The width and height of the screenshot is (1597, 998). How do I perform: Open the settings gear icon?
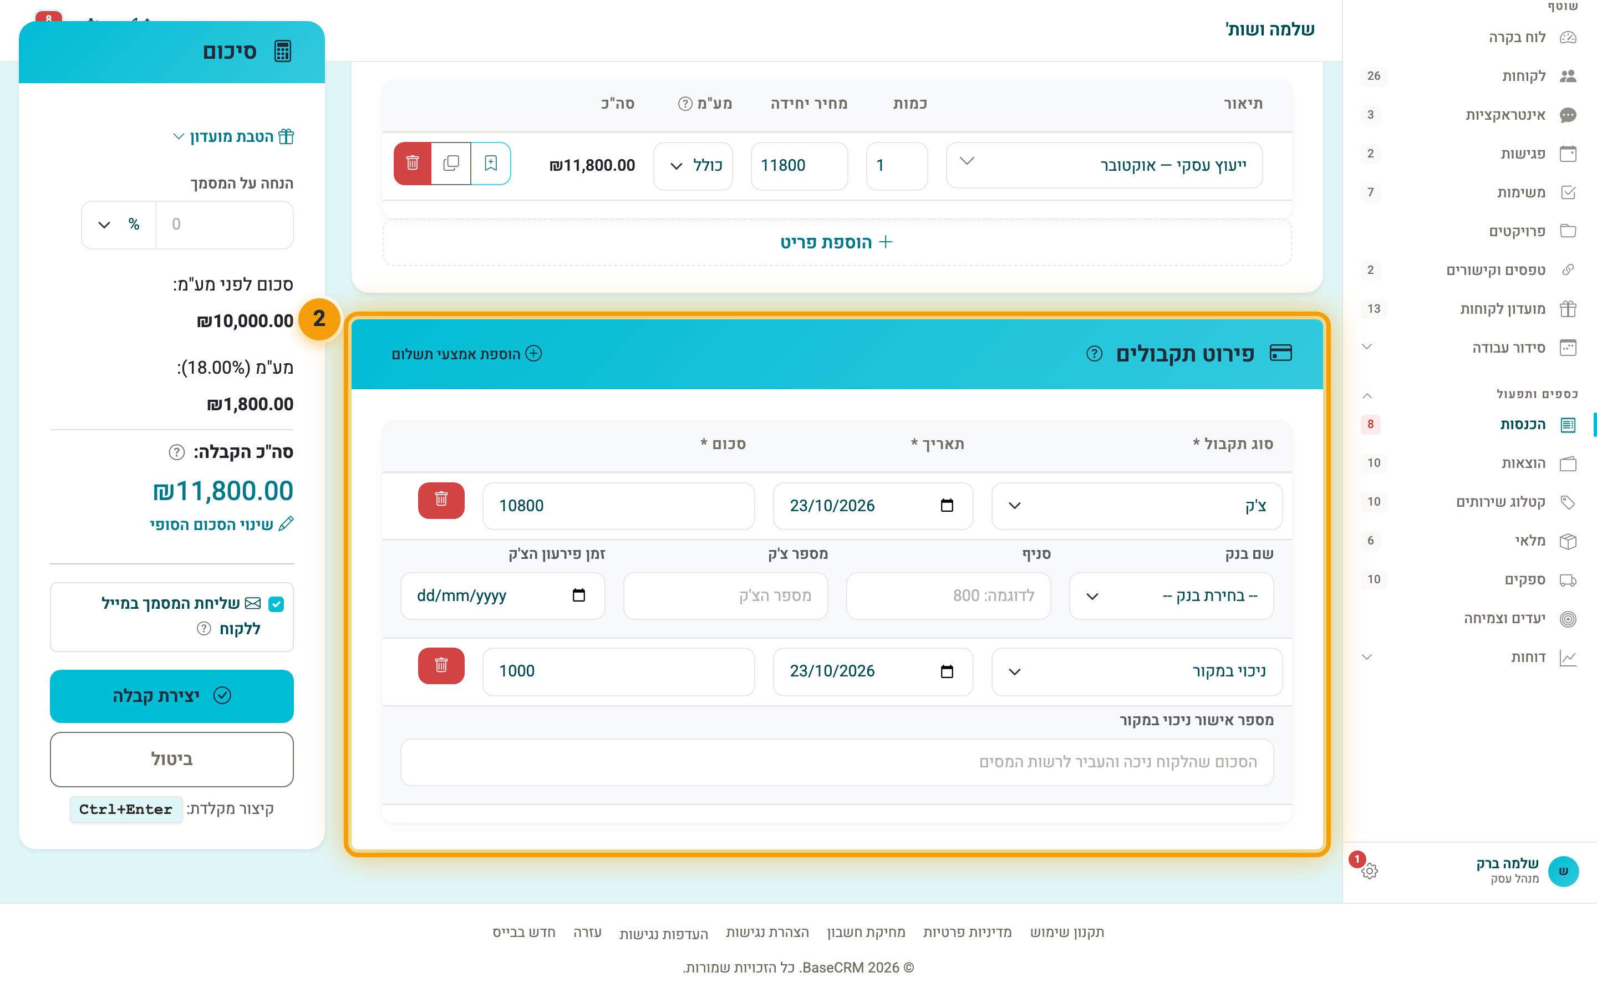point(1369,871)
